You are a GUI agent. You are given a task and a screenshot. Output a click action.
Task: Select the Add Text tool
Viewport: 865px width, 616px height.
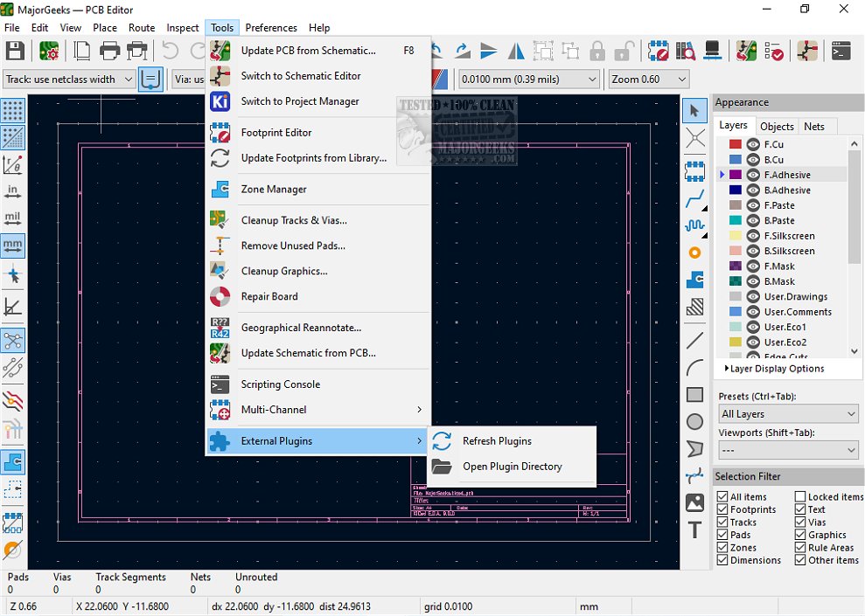point(694,529)
